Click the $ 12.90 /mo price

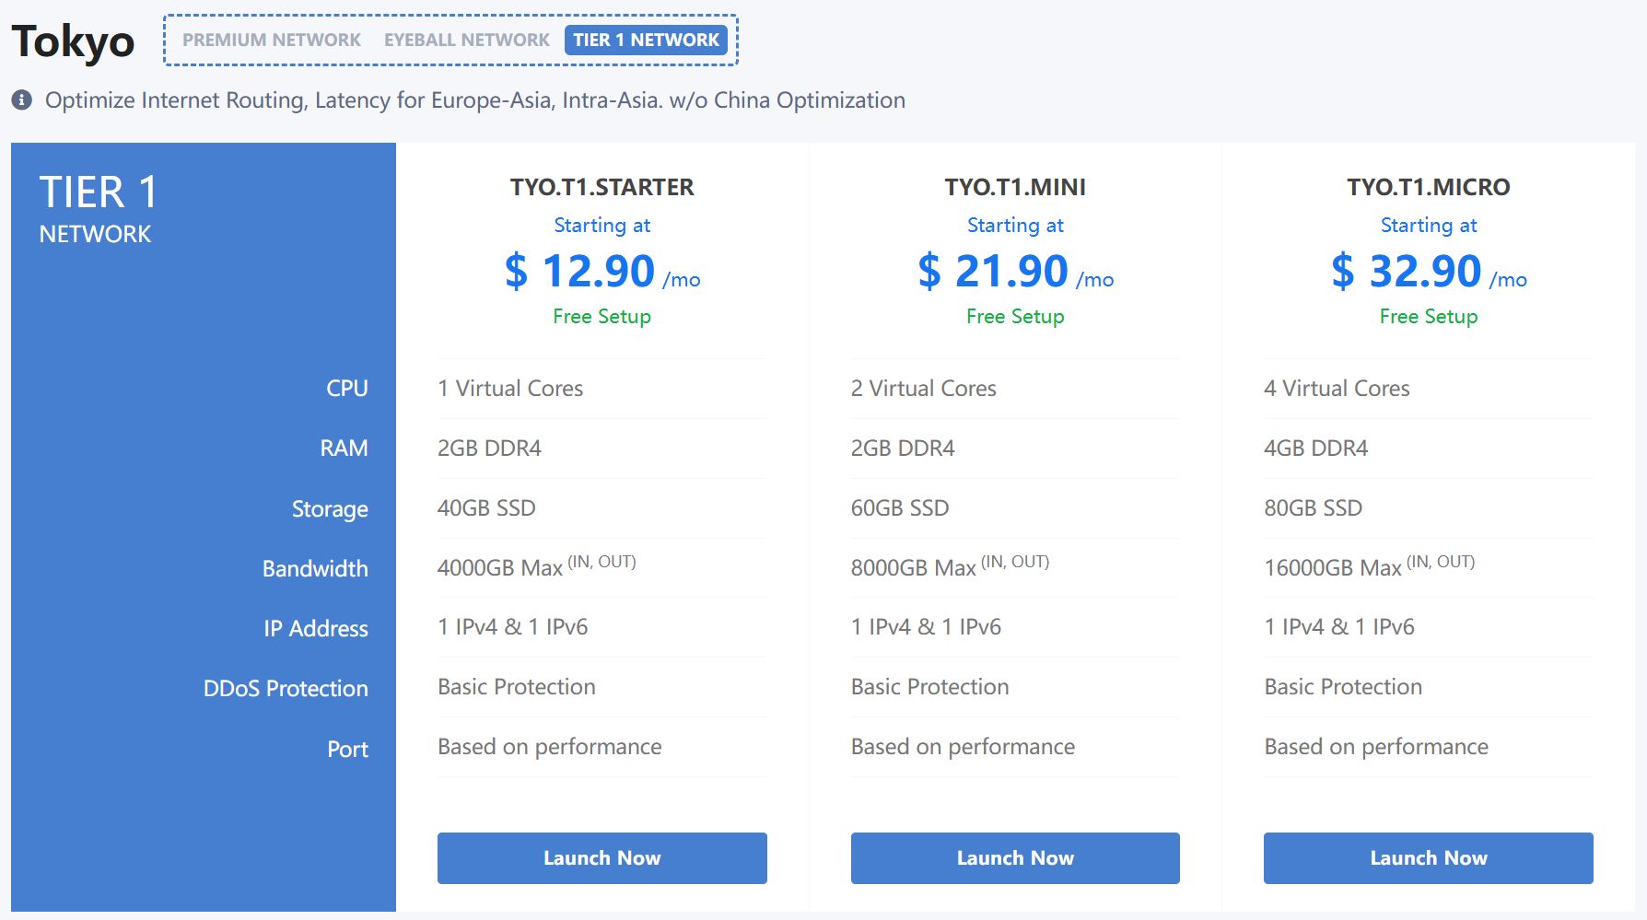point(602,272)
